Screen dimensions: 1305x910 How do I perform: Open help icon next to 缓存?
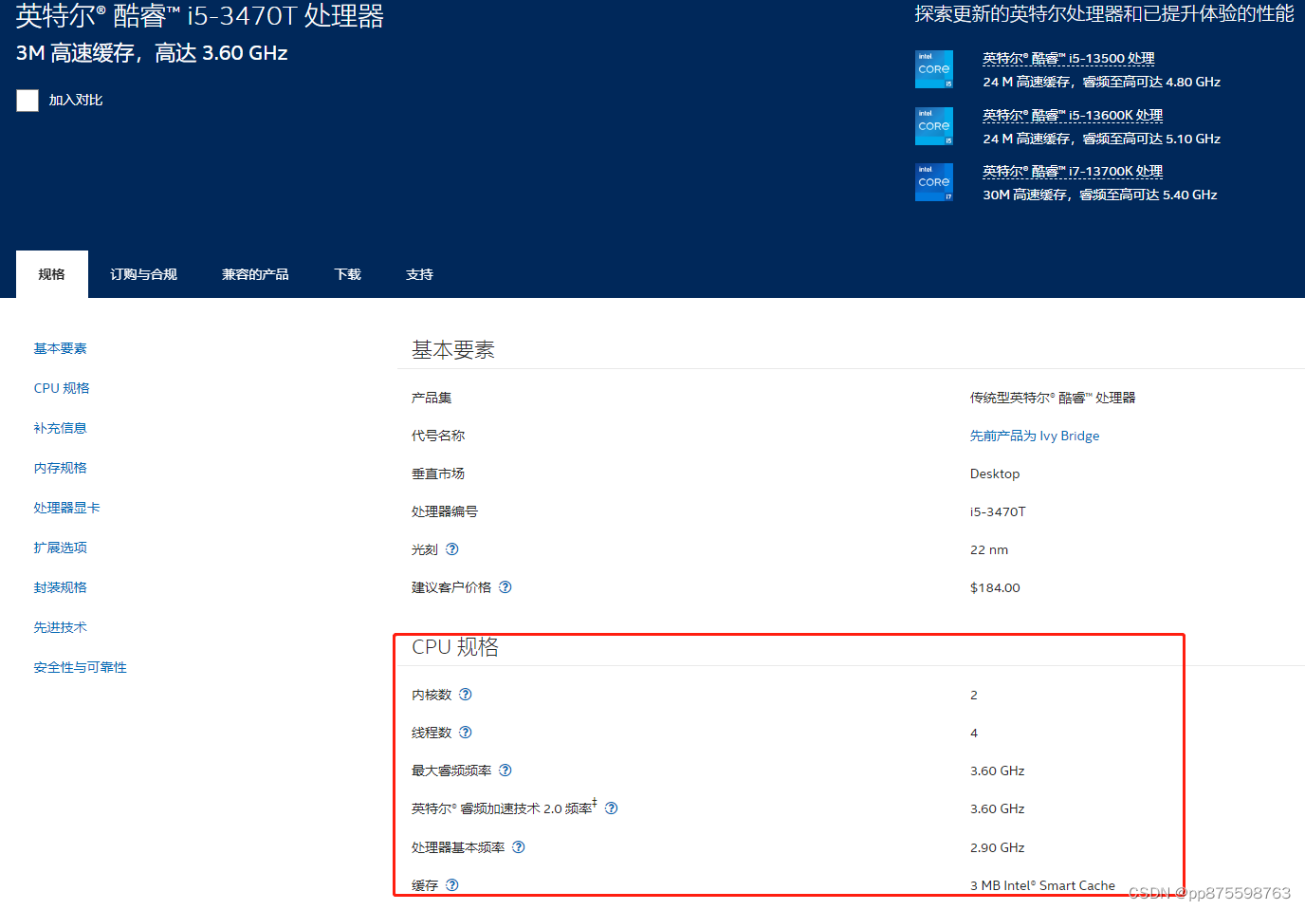click(x=452, y=885)
